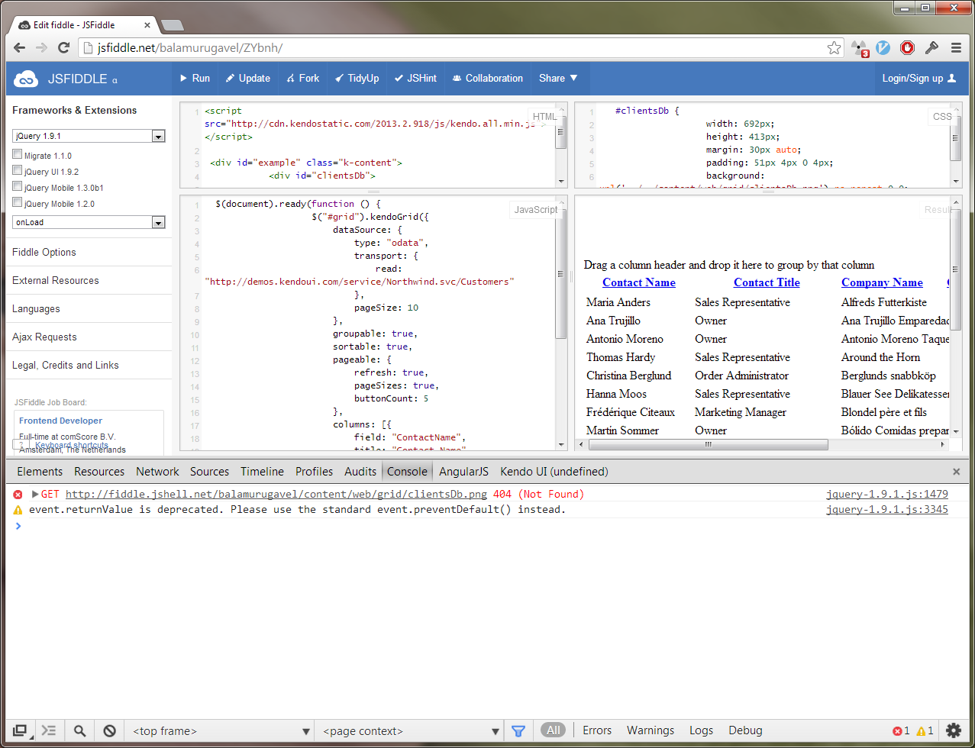Switch to Elements tab in DevTools
975x748 pixels.
coord(40,472)
